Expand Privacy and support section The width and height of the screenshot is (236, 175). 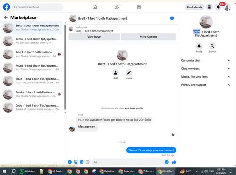click(x=206, y=85)
